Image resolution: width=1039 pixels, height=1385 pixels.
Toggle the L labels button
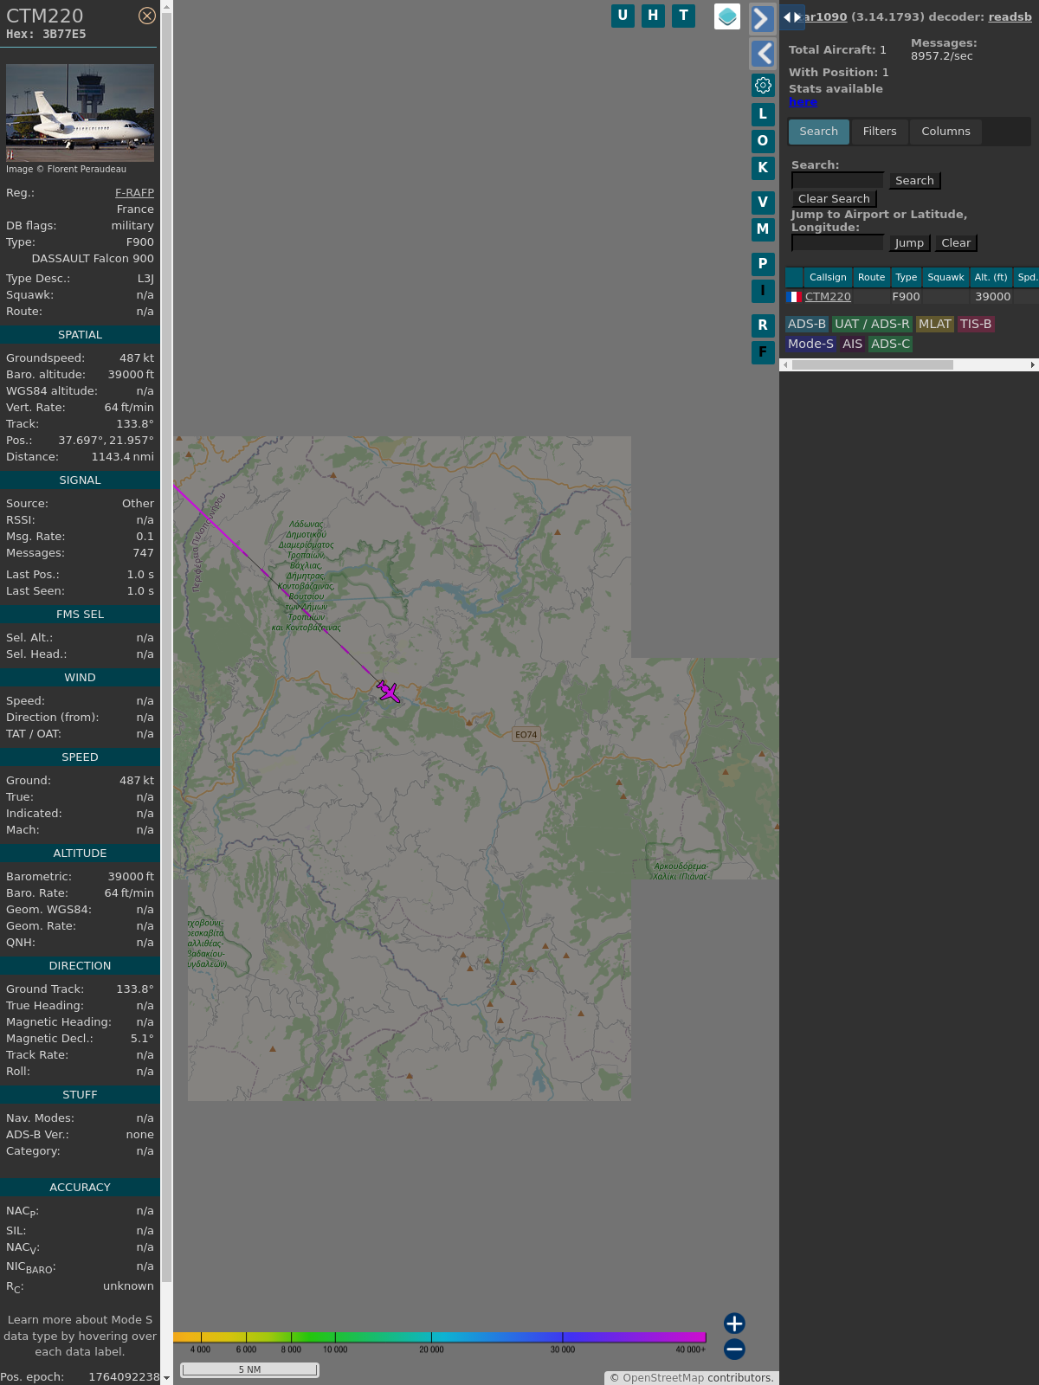tap(763, 114)
